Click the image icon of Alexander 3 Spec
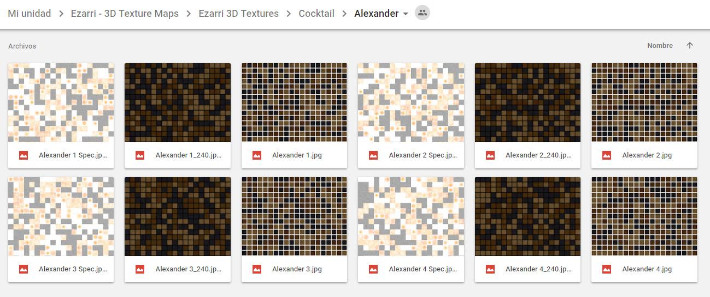The image size is (710, 297). click(24, 269)
